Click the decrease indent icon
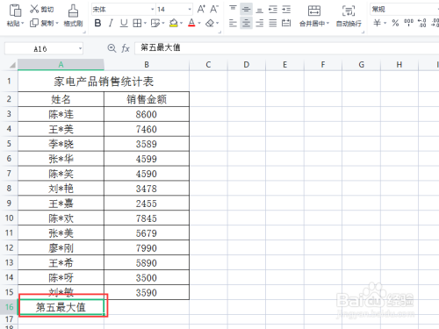Viewport: 439px width, 329px height. tap(273, 9)
